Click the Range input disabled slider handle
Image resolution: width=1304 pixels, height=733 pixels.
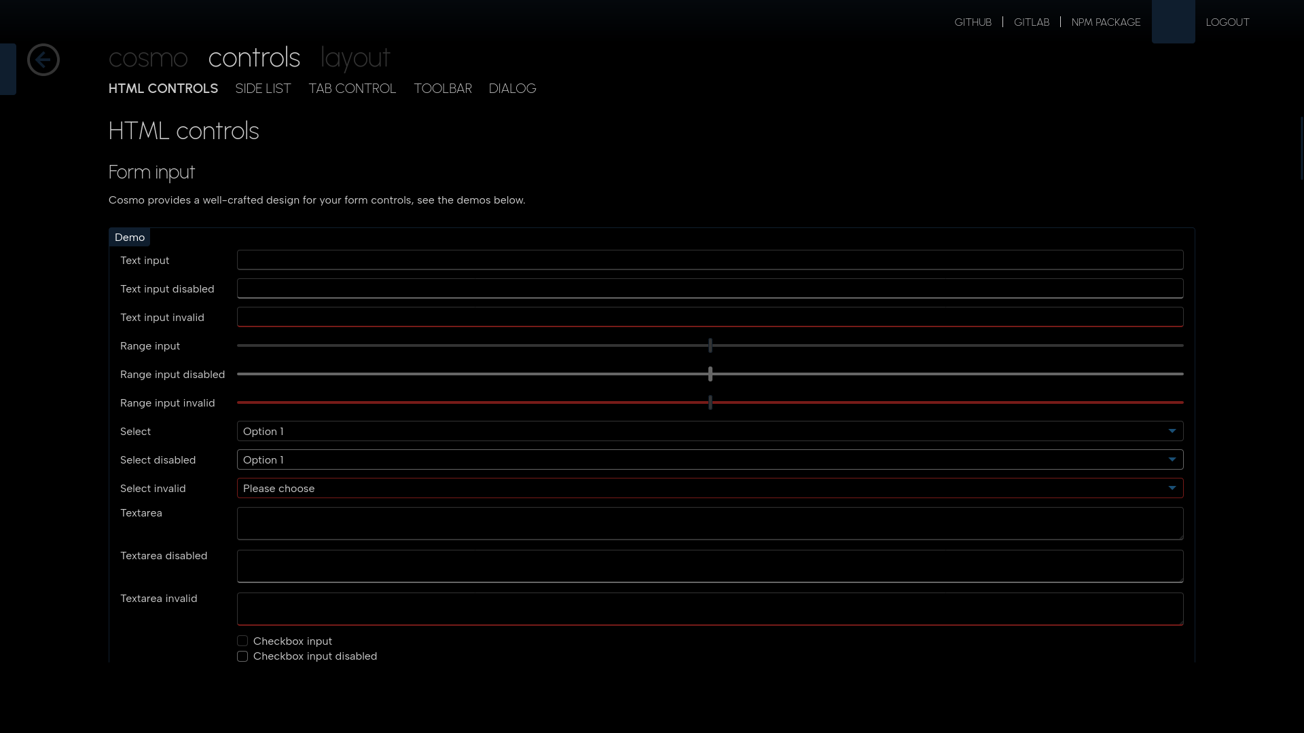coord(710,374)
